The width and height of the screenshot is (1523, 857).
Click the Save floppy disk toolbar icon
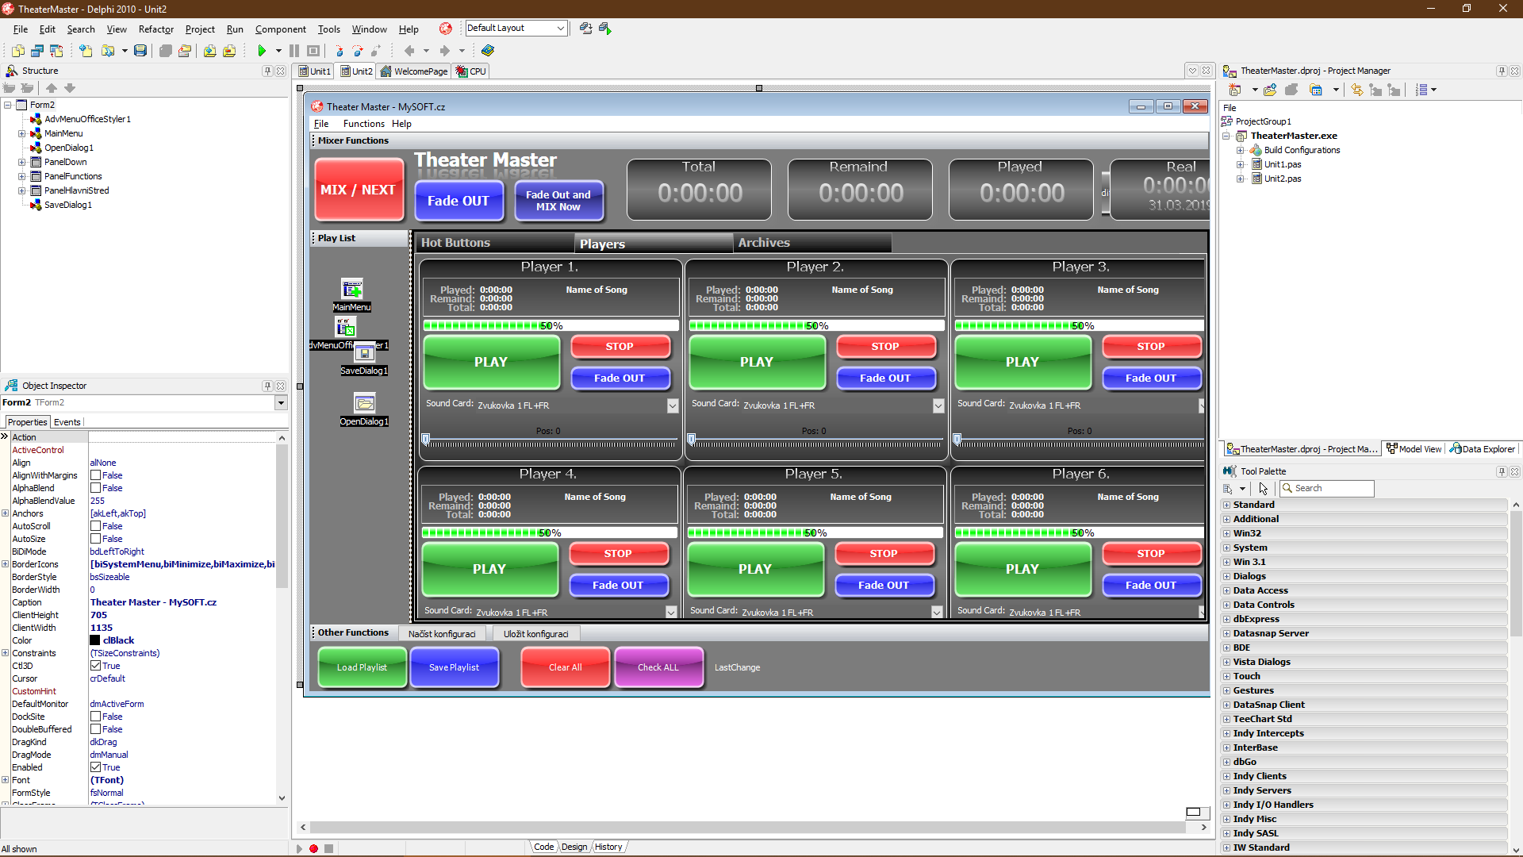(x=140, y=51)
